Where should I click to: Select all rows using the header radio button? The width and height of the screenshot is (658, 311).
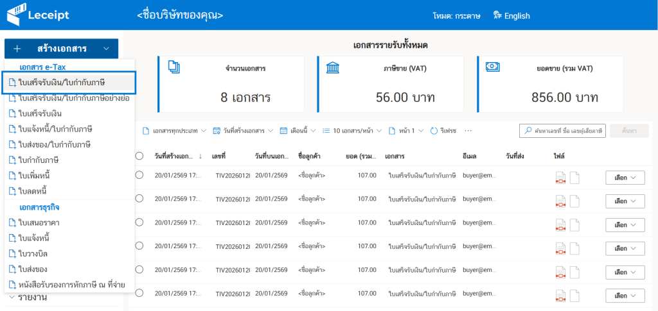point(139,156)
